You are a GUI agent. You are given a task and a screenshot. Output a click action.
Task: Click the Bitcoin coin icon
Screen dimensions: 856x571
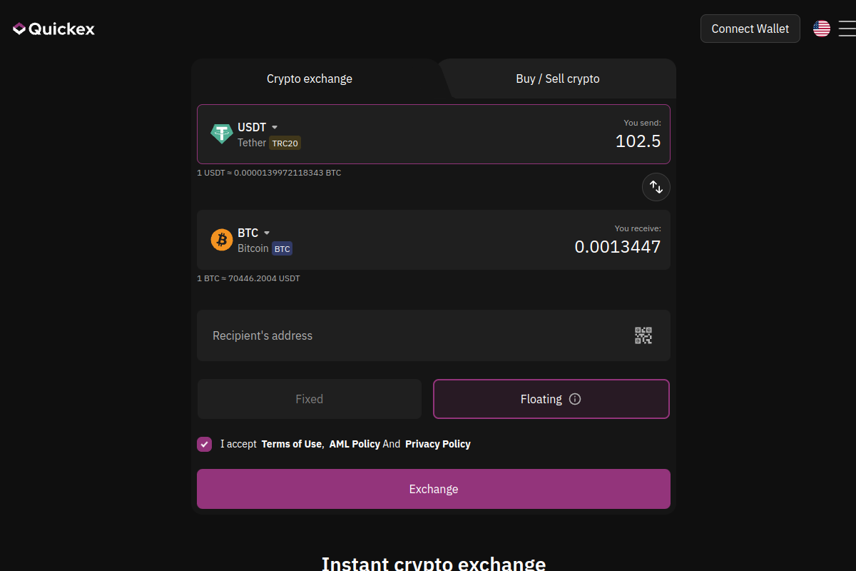point(221,239)
